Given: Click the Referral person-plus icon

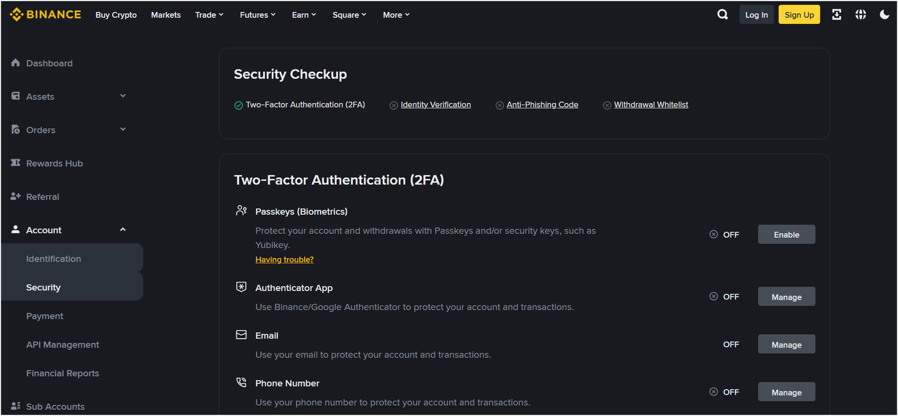Looking at the screenshot, I should (x=16, y=196).
